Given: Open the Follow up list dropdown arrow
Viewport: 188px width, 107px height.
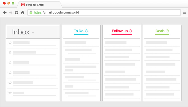Looking at the screenshot, I should coord(131,31).
